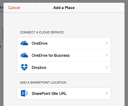Select the Dropbox label

[x=39, y=68]
